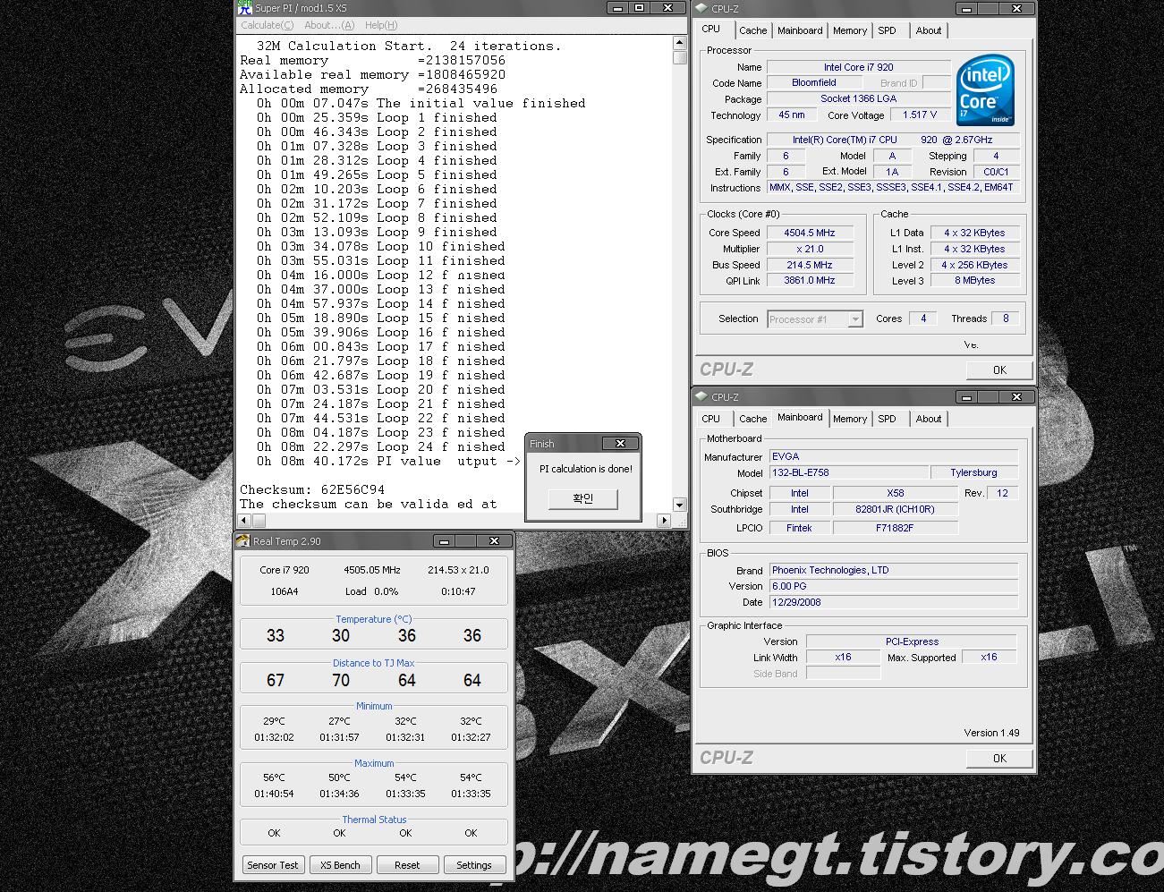Image resolution: width=1164 pixels, height=892 pixels.
Task: Click the Core Voltage value 1.517 V
Action: 920,115
